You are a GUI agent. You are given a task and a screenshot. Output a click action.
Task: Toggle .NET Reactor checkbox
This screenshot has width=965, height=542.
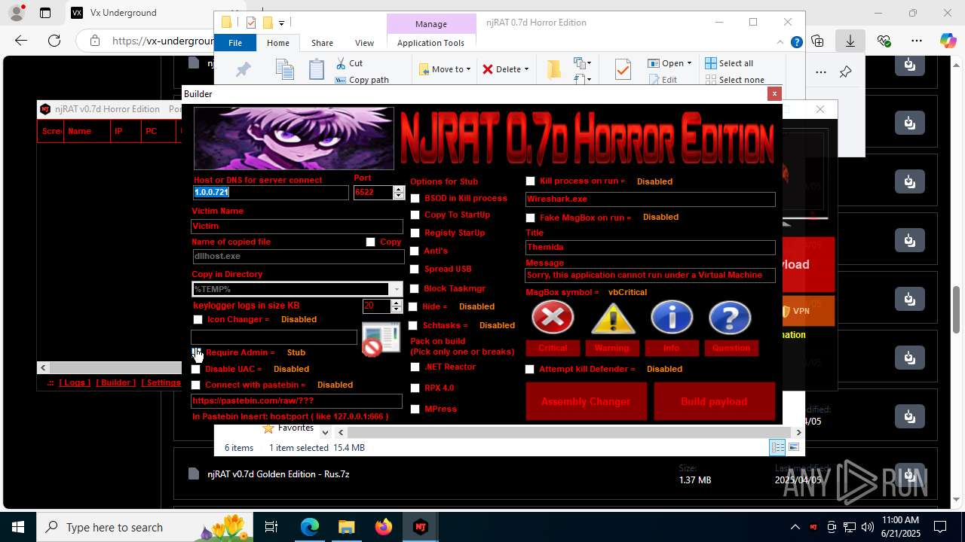tap(415, 367)
